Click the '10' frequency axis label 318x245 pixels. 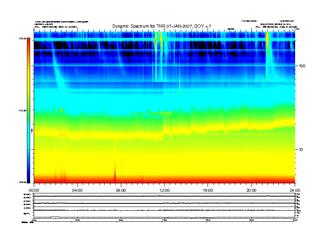click(x=301, y=150)
